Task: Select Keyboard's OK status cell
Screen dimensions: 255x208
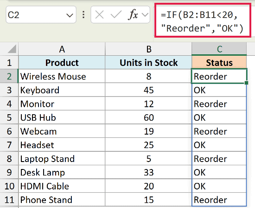Action: click(x=219, y=90)
